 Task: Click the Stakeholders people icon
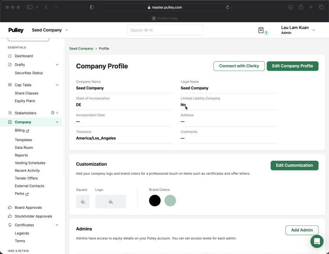pyautogui.click(x=10, y=113)
